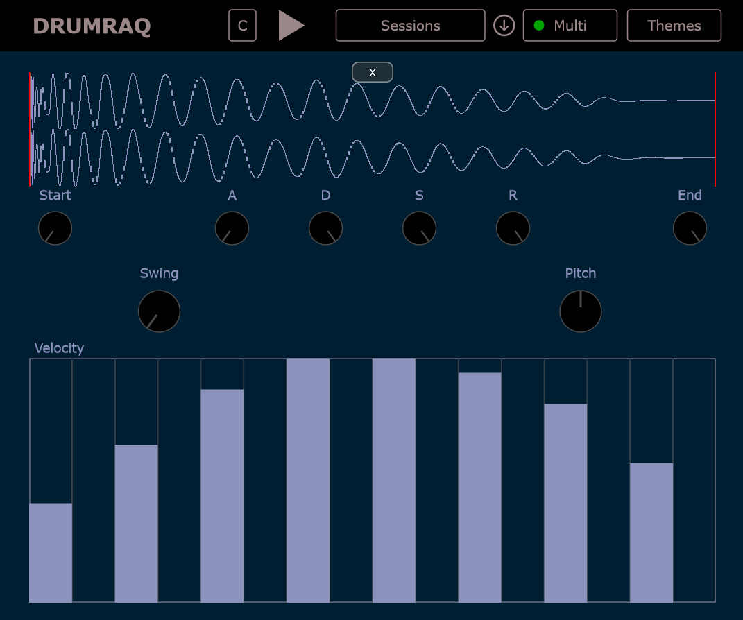Image resolution: width=743 pixels, height=620 pixels.
Task: Click the R release knob
Action: click(513, 228)
